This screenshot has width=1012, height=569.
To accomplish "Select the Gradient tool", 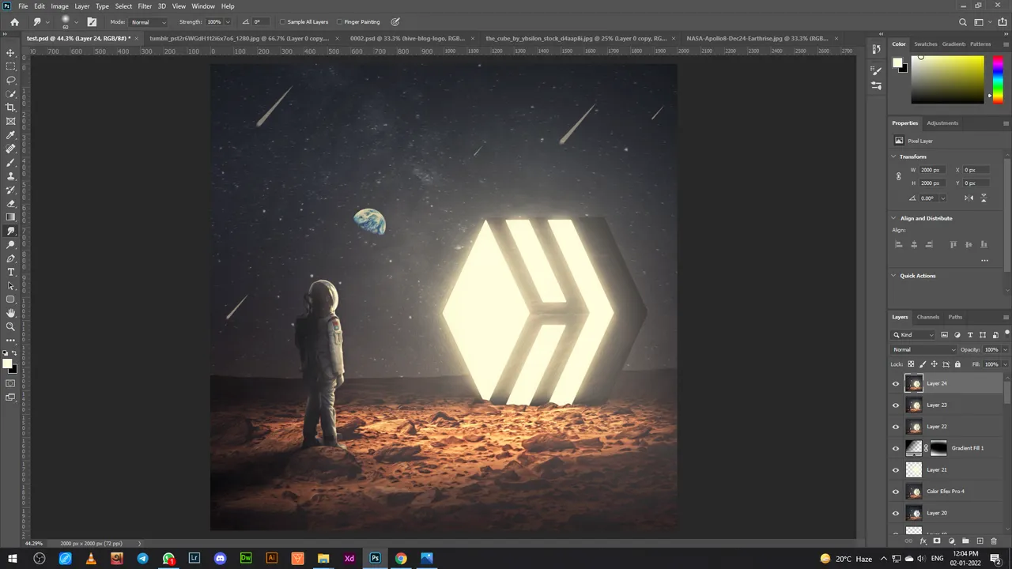I will coord(10,217).
